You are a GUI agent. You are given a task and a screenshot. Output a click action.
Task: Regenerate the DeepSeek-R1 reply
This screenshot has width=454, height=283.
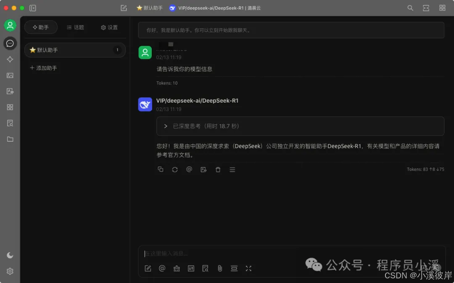[174, 169]
